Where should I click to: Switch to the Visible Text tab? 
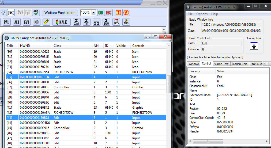tap(221, 64)
